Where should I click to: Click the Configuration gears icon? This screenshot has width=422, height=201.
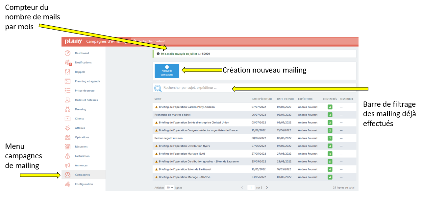click(x=67, y=184)
